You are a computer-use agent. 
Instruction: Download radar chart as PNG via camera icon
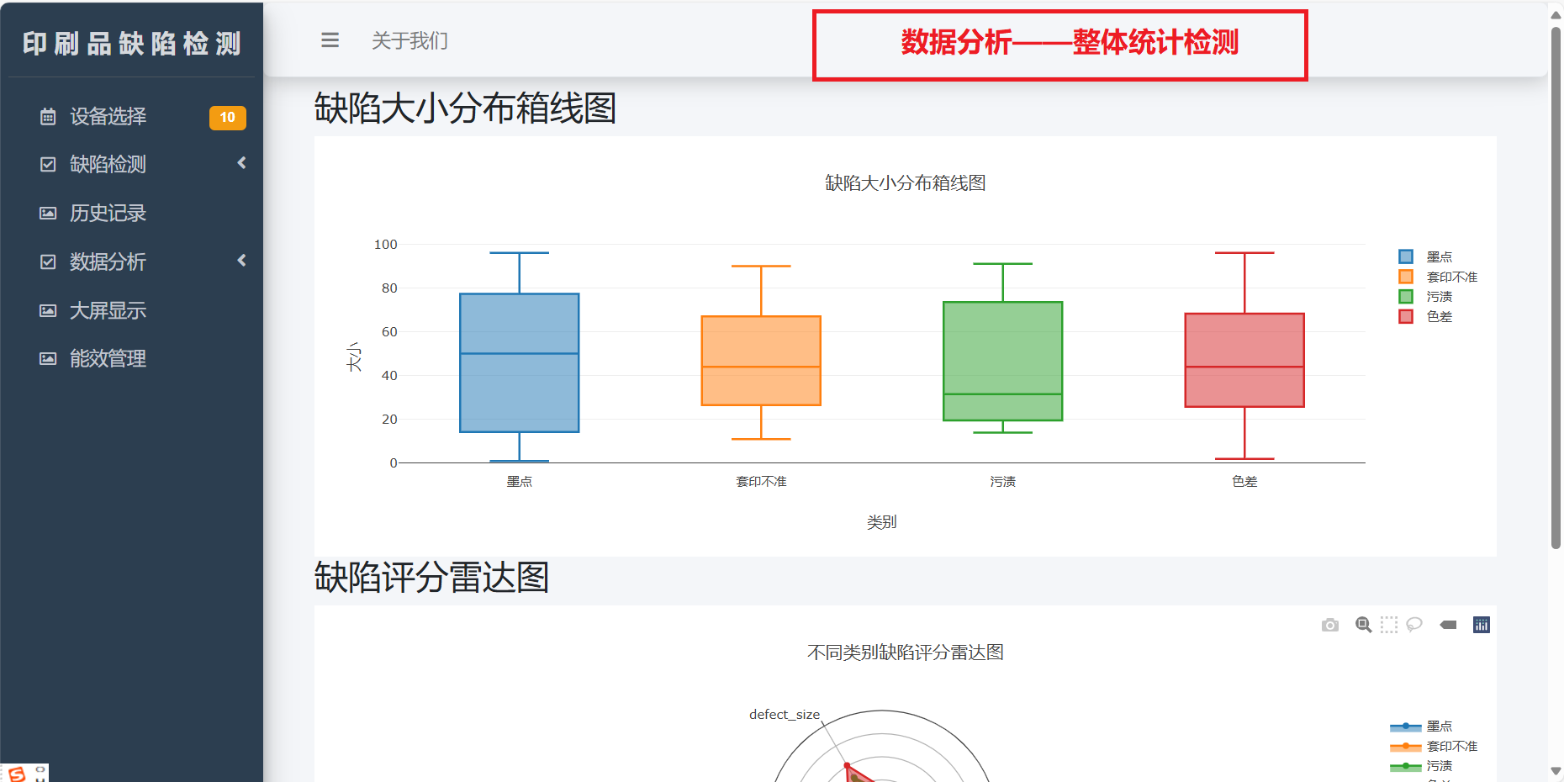point(1330,625)
